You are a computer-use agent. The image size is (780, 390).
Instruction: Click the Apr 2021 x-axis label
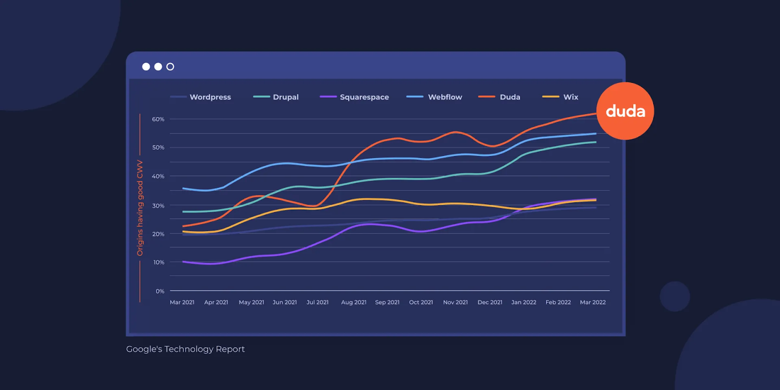[x=216, y=302]
